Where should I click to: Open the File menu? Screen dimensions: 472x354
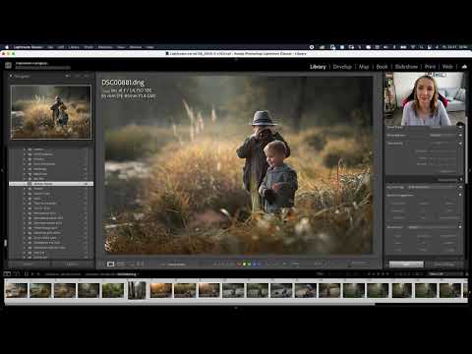[50, 47]
